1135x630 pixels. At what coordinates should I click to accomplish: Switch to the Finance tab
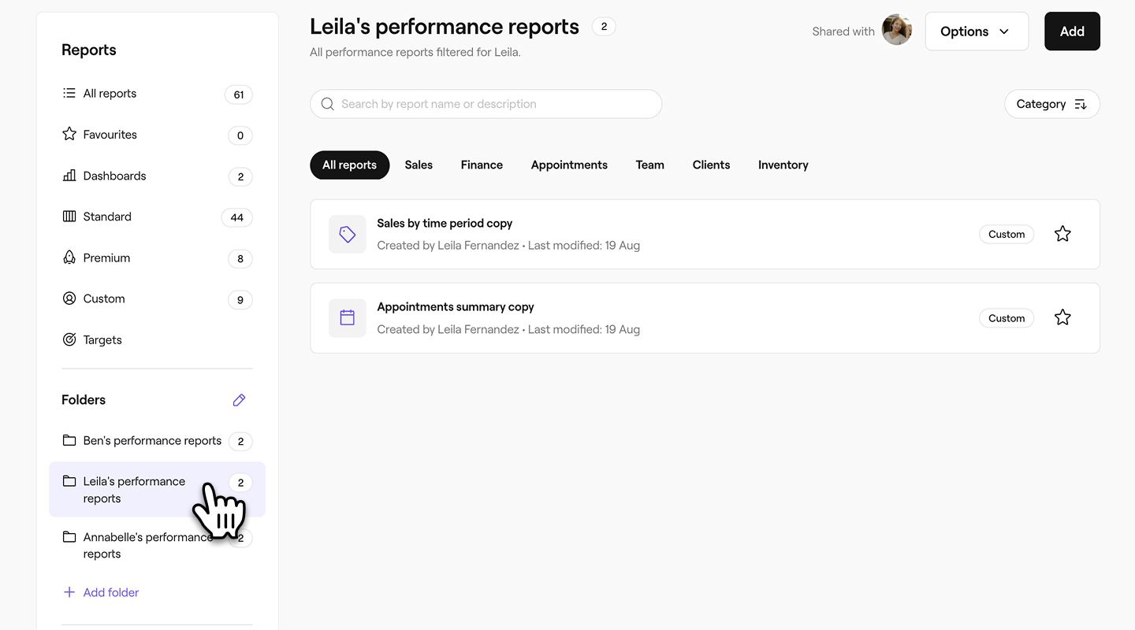coord(482,165)
